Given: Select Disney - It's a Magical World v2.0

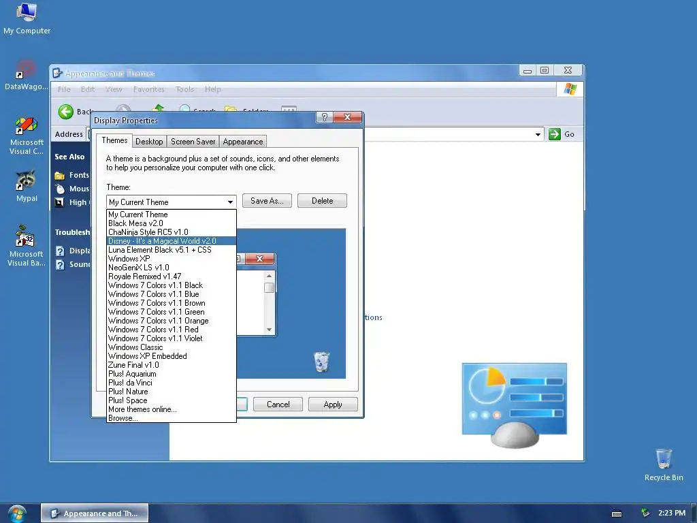Looking at the screenshot, I should (171, 241).
